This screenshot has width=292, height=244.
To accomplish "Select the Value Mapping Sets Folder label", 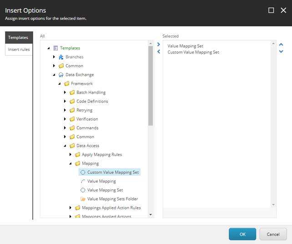I will (112, 199).
